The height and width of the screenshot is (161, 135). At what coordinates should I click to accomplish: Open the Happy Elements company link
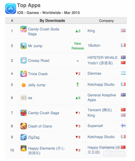(x=104, y=150)
